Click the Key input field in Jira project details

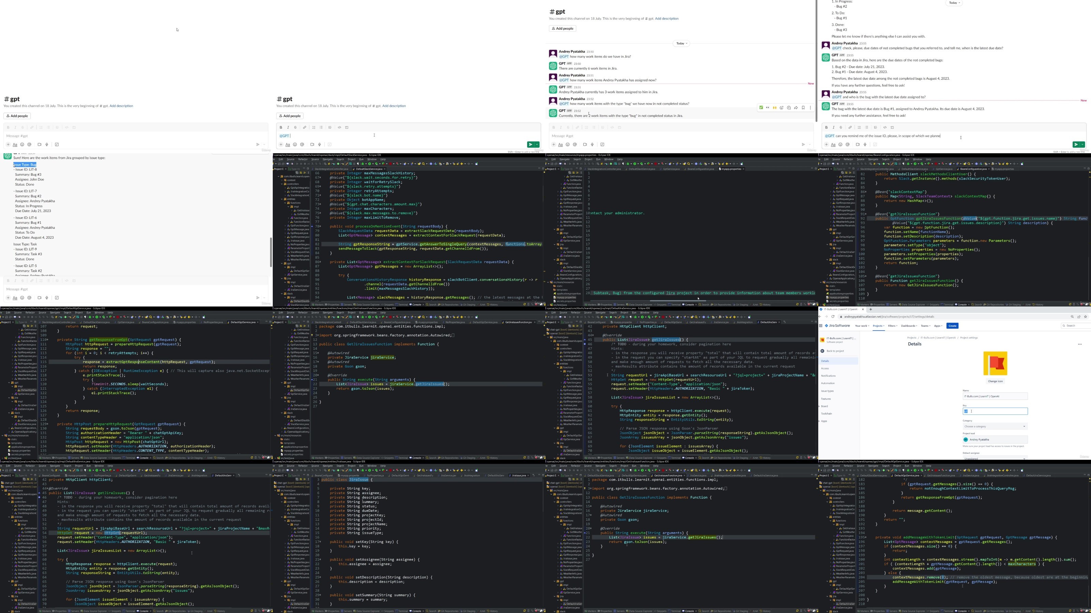click(x=995, y=411)
